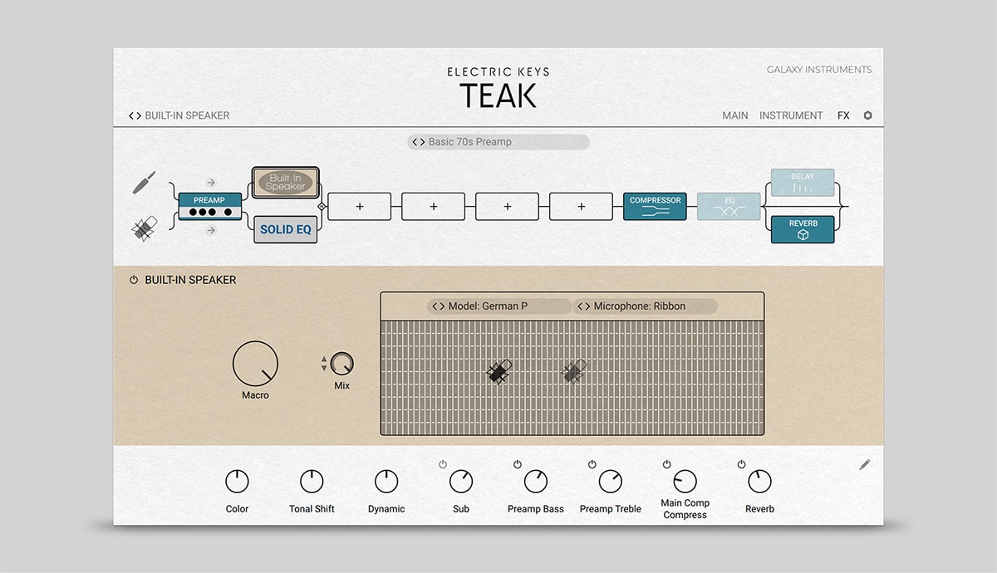
Task: Select the Delay effect module
Action: [x=803, y=183]
